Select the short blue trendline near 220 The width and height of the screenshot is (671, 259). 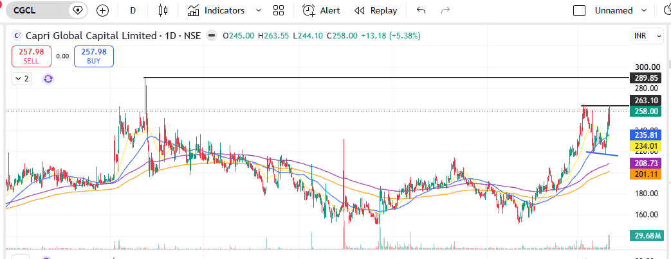coord(602,154)
